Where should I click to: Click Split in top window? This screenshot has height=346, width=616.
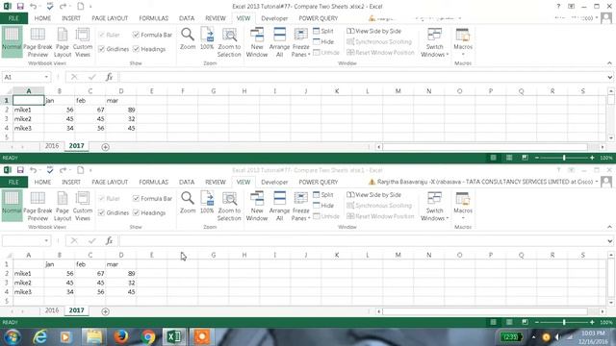click(323, 31)
